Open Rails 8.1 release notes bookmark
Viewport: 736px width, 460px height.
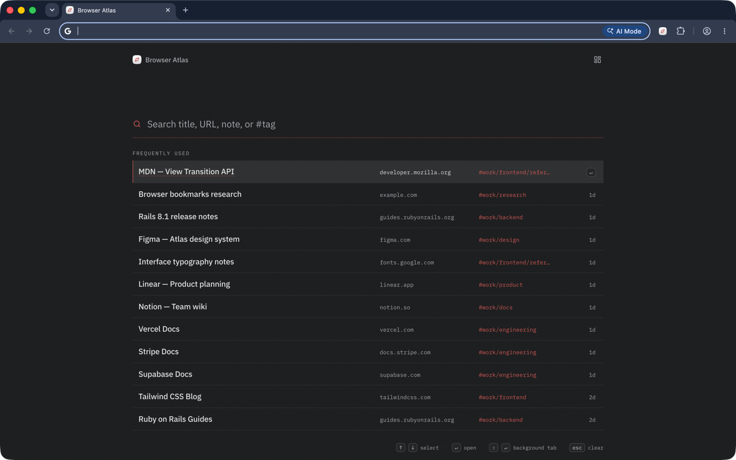pos(368,217)
